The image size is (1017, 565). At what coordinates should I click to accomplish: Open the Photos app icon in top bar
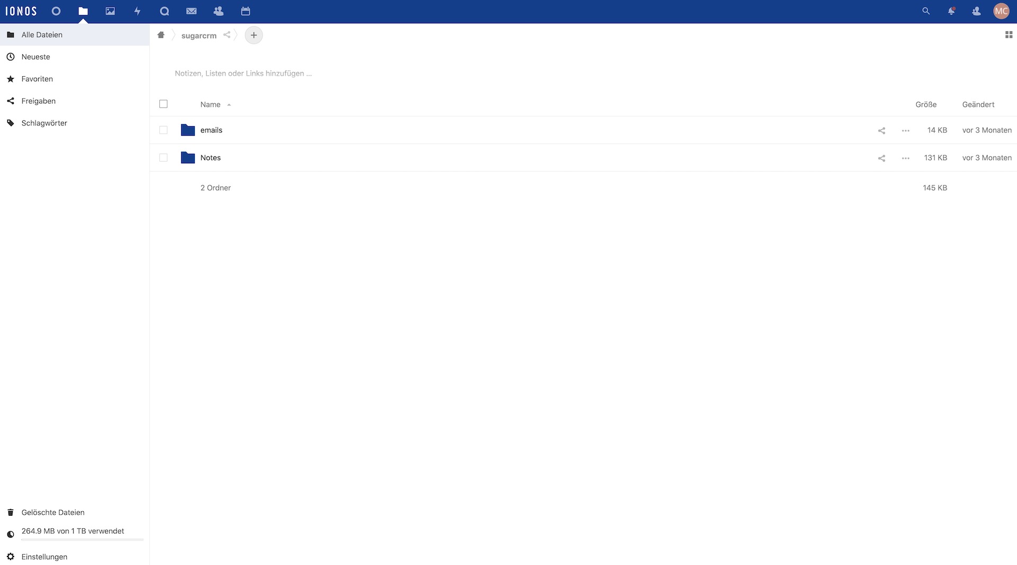click(x=110, y=11)
